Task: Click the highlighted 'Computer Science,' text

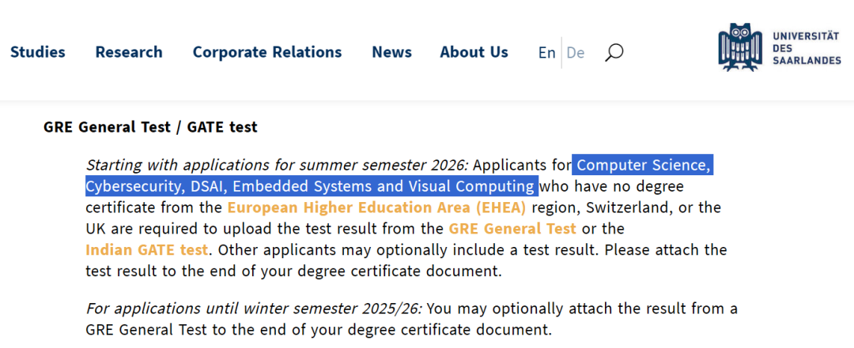Action: coord(643,165)
